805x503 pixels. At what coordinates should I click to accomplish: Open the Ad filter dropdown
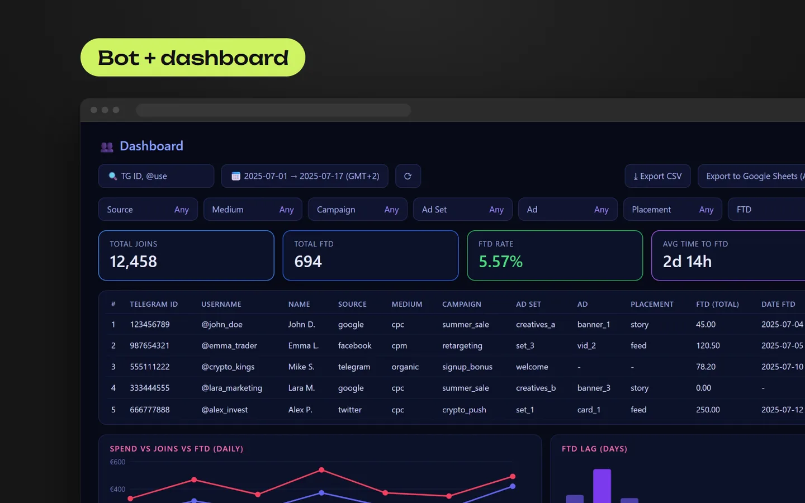click(568, 210)
